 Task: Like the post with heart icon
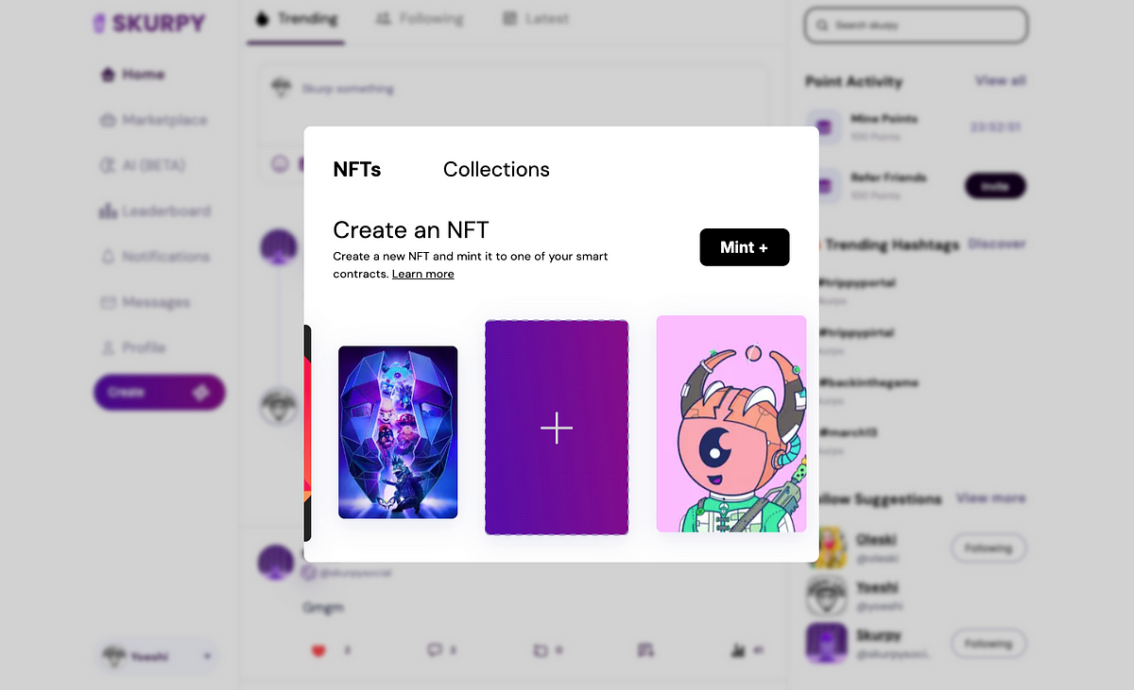pos(318,649)
